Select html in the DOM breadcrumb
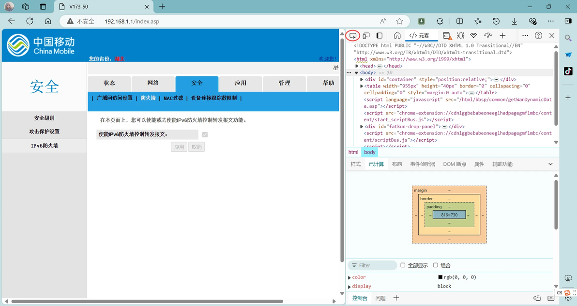 [353, 152]
